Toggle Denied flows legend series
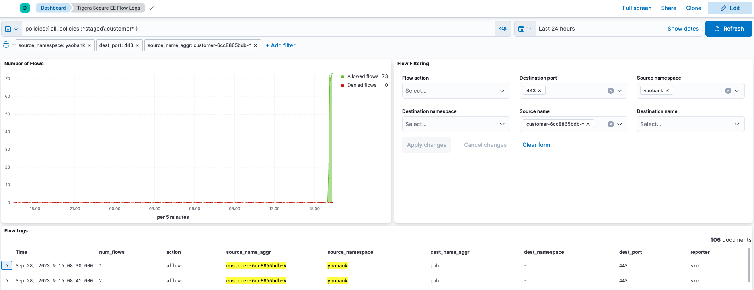 [x=362, y=85]
